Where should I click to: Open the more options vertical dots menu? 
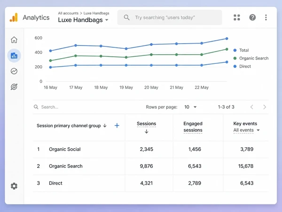pos(266,17)
